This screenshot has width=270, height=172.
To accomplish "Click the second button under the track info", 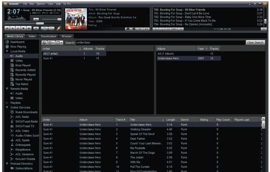I will 134,29.
